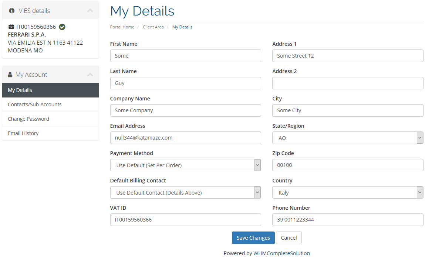Click the Save Changes button
Image resolution: width=425 pixels, height=257 pixels.
coord(253,238)
